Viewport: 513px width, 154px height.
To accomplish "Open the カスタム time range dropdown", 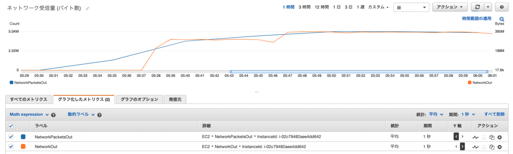I will click(378, 7).
